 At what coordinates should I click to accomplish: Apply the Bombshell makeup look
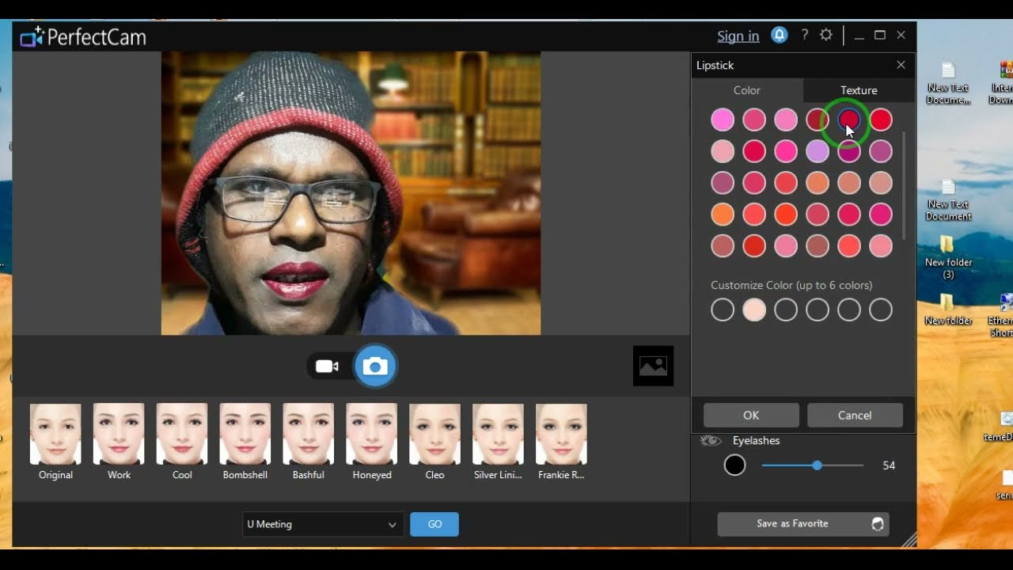[245, 434]
